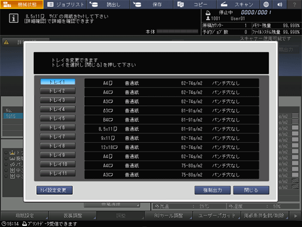302x227 pixels.
Task: Click the globe language icon
Action: (266, 4)
